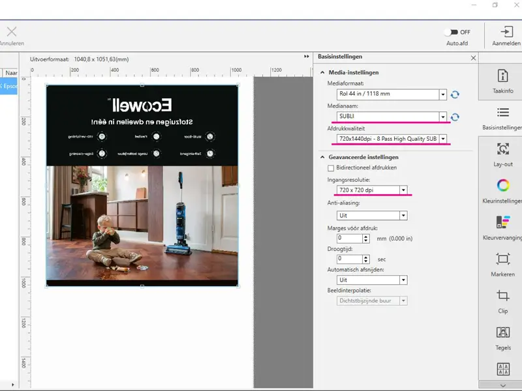Open the Afdrukkwaliteit dropdown
The height and width of the screenshot is (391, 522).
click(443, 139)
